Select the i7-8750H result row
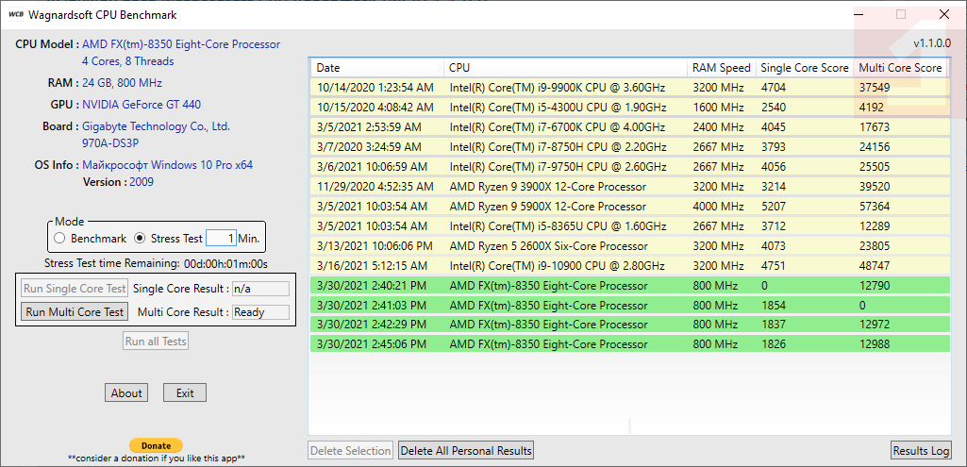Screen dimensions: 967x467 click(629, 147)
